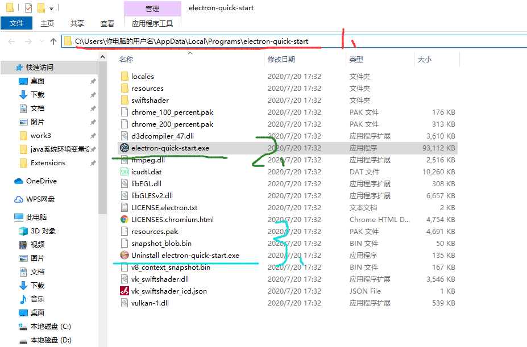Select vk_swiftshader_icd.json file icon
The width and height of the screenshot is (527, 347).
[x=125, y=291]
